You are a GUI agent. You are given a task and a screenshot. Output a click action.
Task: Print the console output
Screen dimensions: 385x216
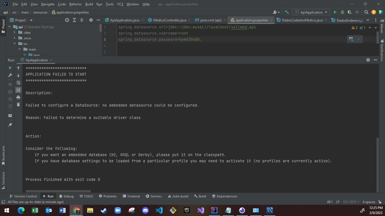18,97
